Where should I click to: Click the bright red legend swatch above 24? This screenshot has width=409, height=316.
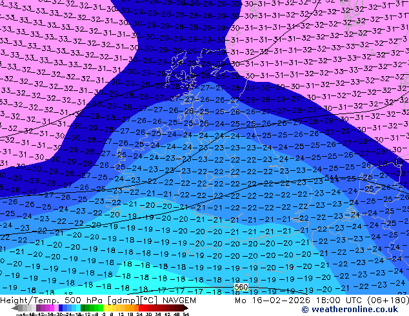point(141,308)
